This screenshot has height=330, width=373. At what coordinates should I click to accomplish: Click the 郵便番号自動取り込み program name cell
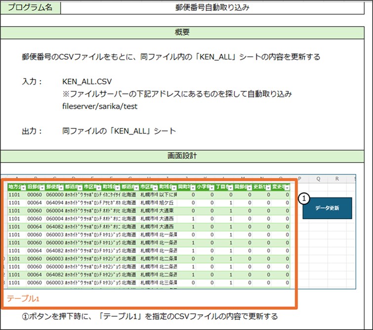[212, 7]
